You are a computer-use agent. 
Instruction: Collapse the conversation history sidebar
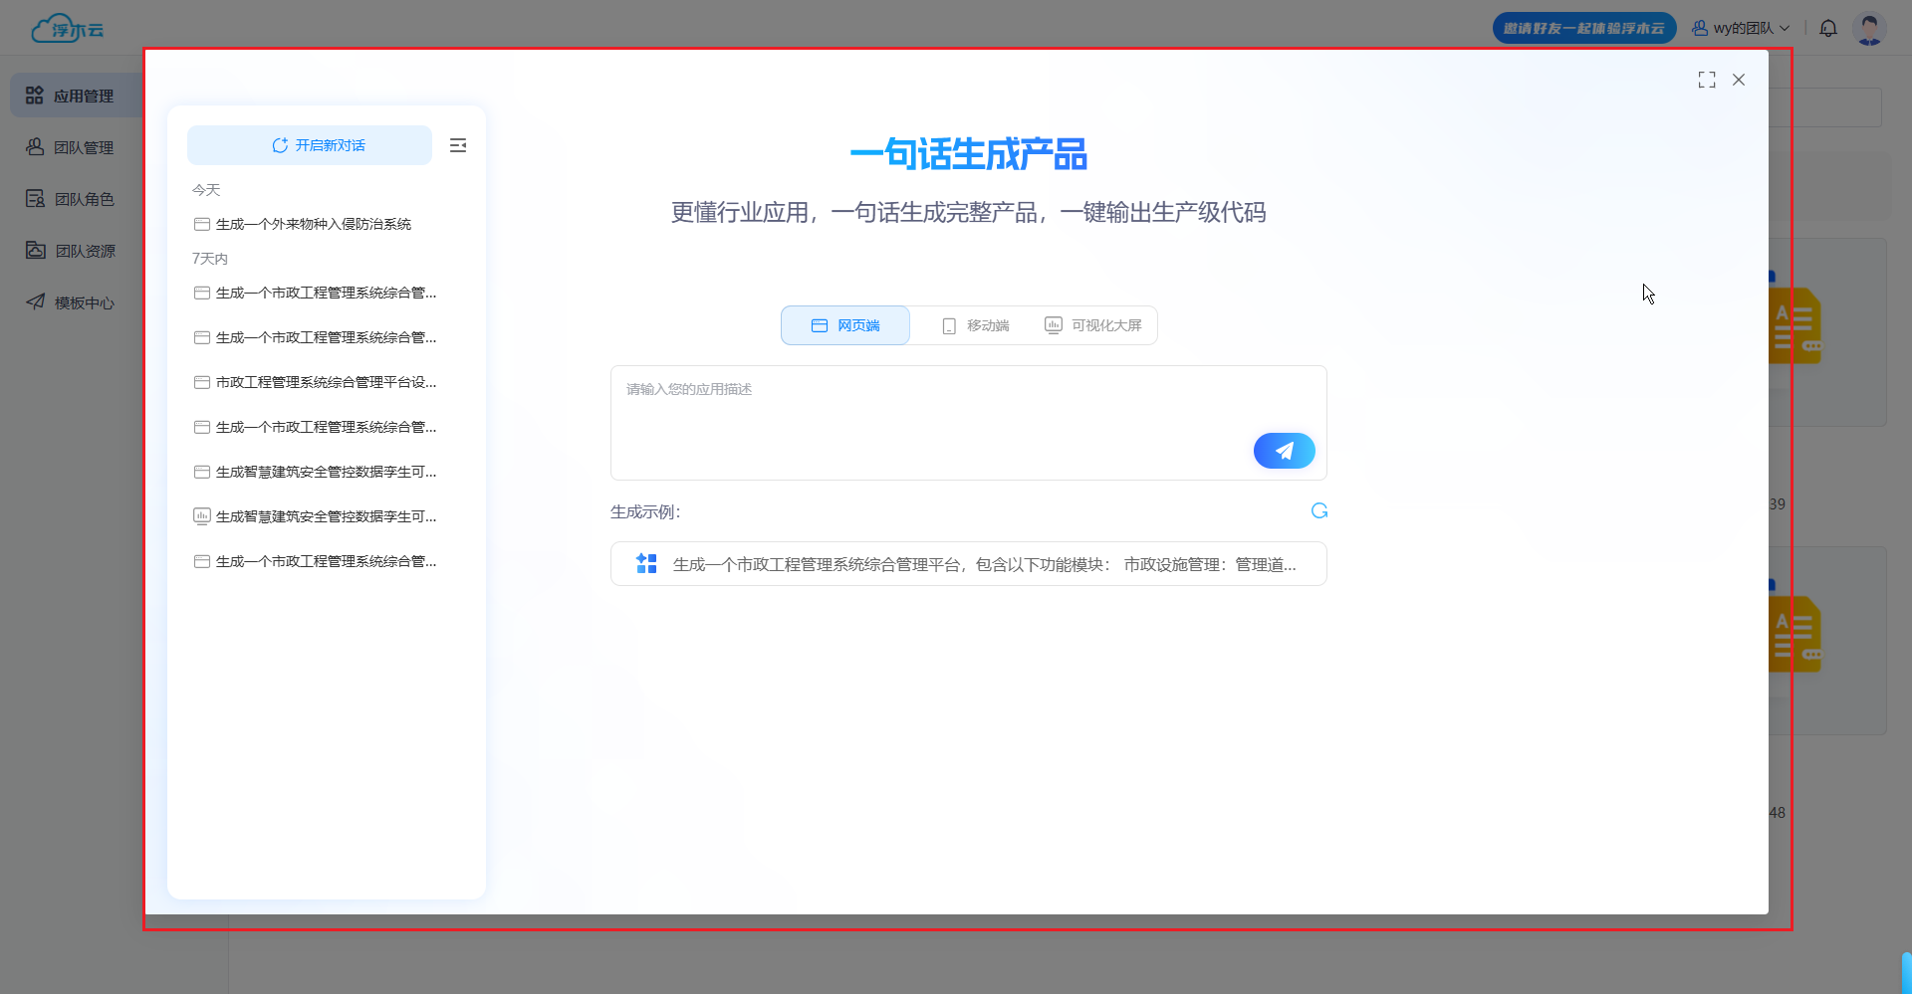click(x=458, y=145)
